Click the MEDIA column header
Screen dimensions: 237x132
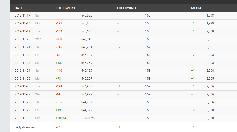(196, 8)
